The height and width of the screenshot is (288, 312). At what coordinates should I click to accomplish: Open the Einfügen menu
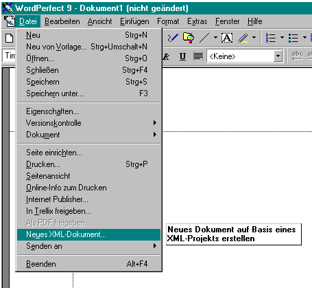134,21
